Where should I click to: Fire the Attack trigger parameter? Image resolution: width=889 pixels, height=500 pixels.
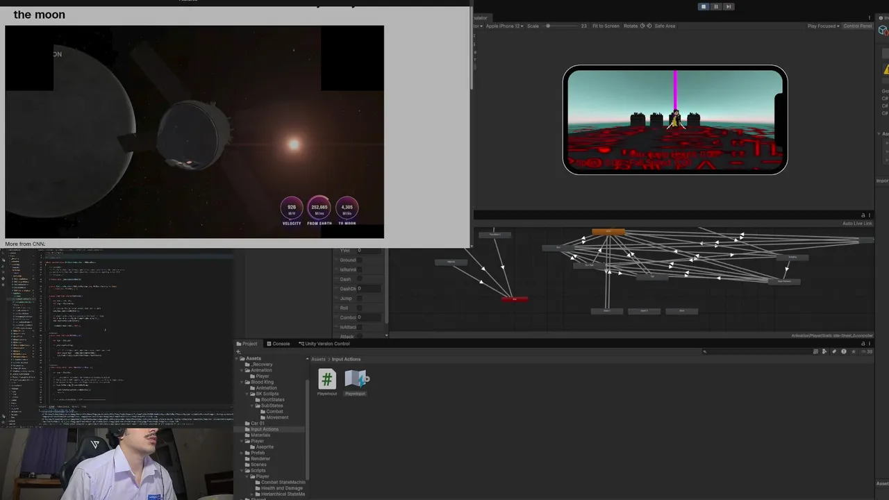coord(360,336)
